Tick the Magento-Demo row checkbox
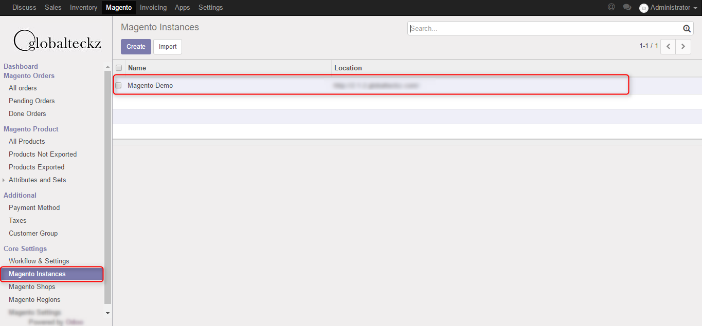 pyautogui.click(x=119, y=85)
